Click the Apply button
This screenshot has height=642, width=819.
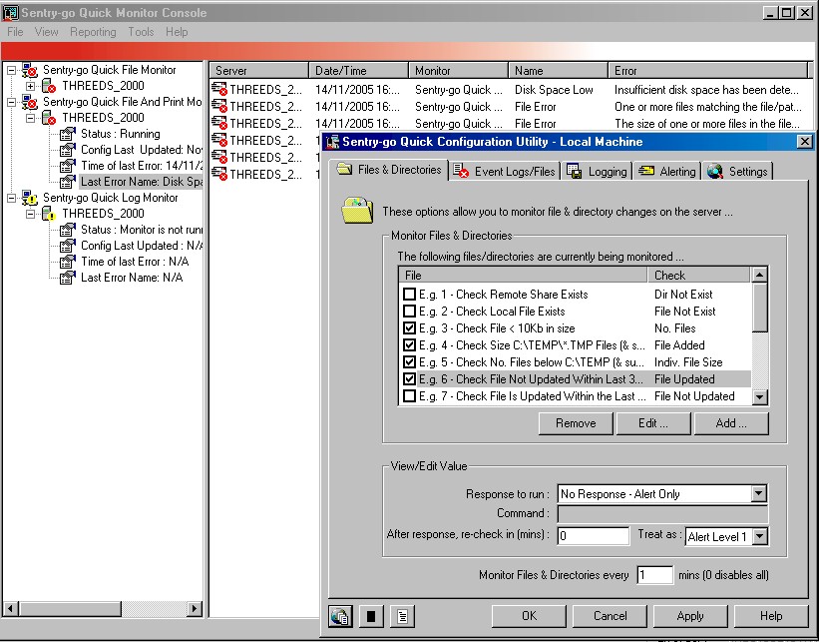point(690,616)
